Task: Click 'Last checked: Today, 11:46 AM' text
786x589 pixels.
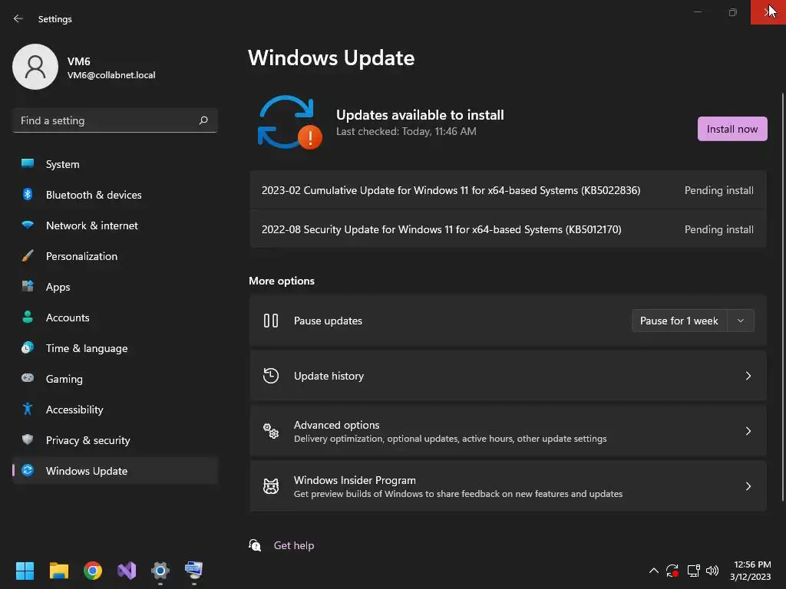Action: click(x=406, y=131)
